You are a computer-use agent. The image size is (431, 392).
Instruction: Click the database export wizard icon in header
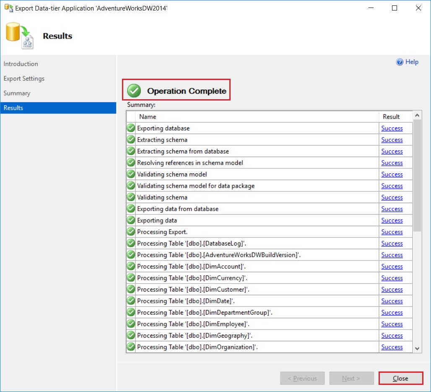click(20, 36)
